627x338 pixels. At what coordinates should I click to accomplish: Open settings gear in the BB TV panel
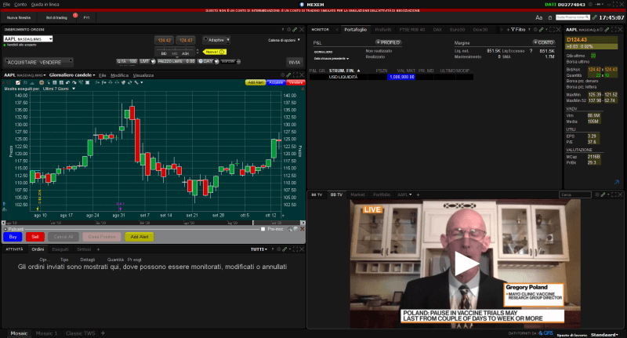(x=597, y=194)
